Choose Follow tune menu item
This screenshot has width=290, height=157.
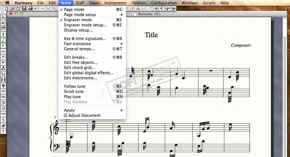(92, 86)
